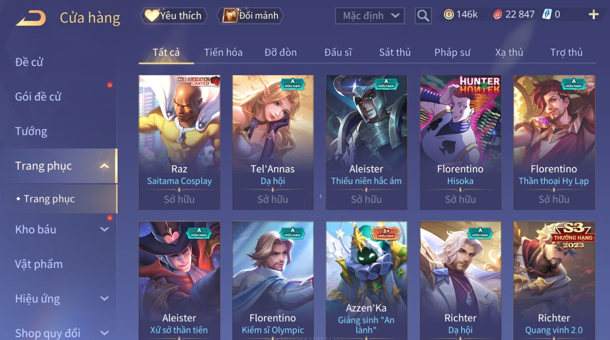Open Yêu thích heart favorites
This screenshot has height=340, width=610.
coord(174,16)
